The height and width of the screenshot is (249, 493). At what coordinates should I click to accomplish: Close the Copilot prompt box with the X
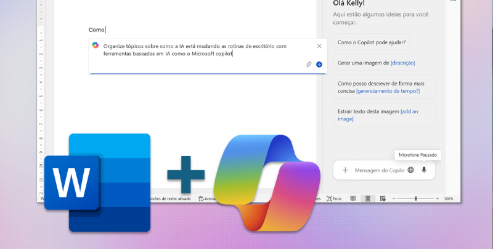pos(319,46)
